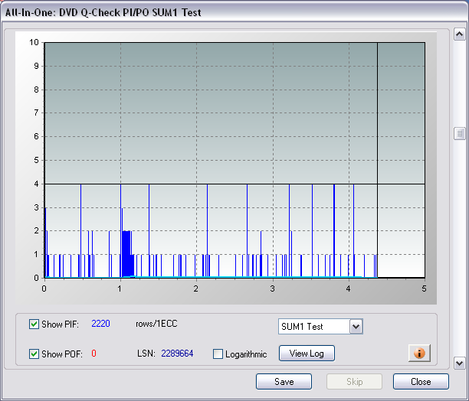Click the scrollbar up arrow
The width and height of the screenshot is (469, 401).
460,34
